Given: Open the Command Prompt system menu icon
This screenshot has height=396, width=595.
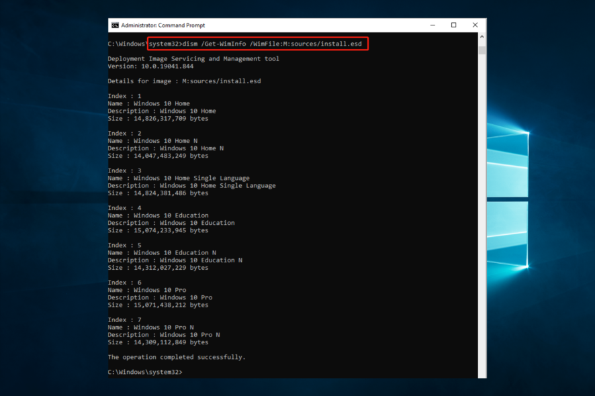Looking at the screenshot, I should pyautogui.click(x=115, y=26).
